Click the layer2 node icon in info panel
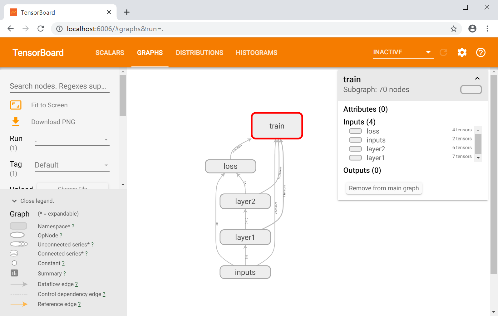498x316 pixels. (355, 149)
